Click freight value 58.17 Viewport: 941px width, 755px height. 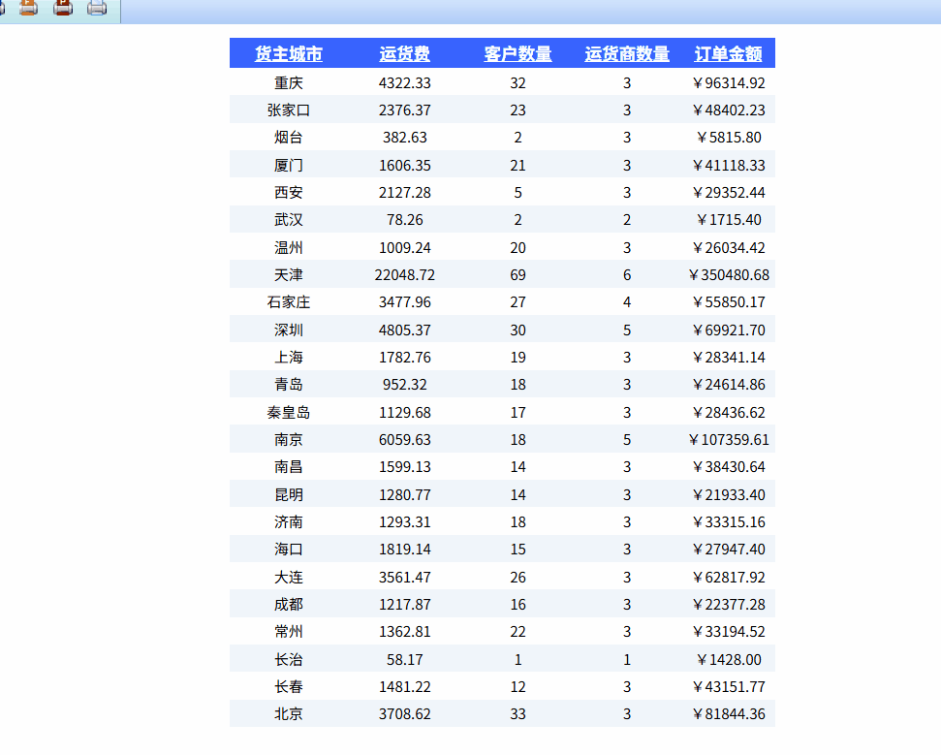pos(404,660)
